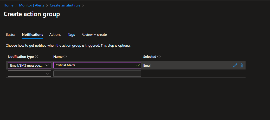Return to Create an alert rule breadcrumb
Screen dimensions: 270x120
click(65, 5)
